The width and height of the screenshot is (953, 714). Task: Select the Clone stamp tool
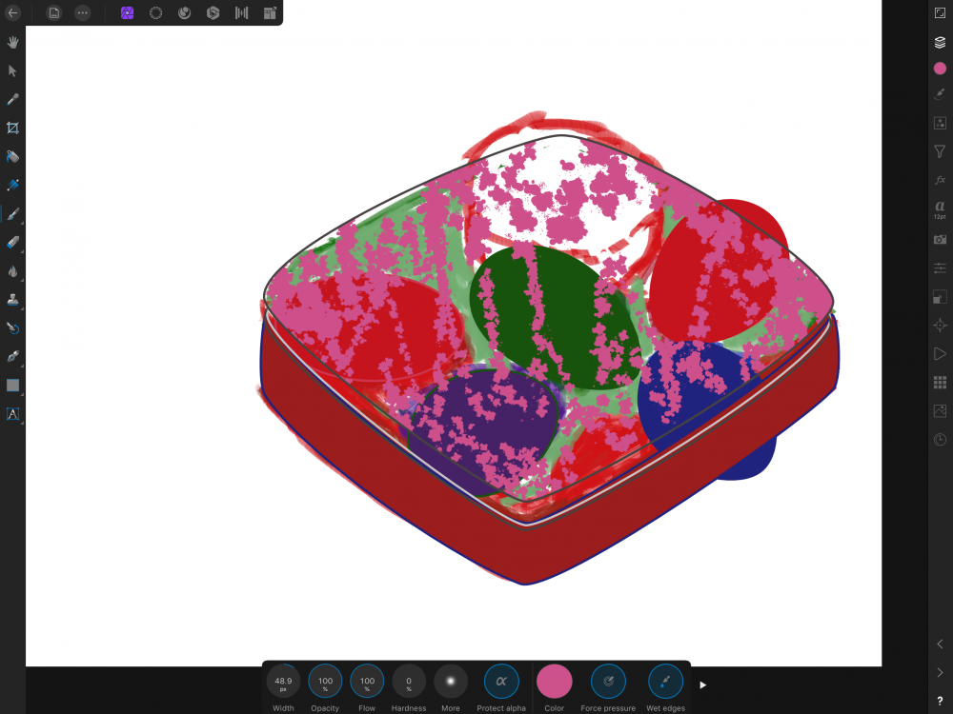pos(12,299)
